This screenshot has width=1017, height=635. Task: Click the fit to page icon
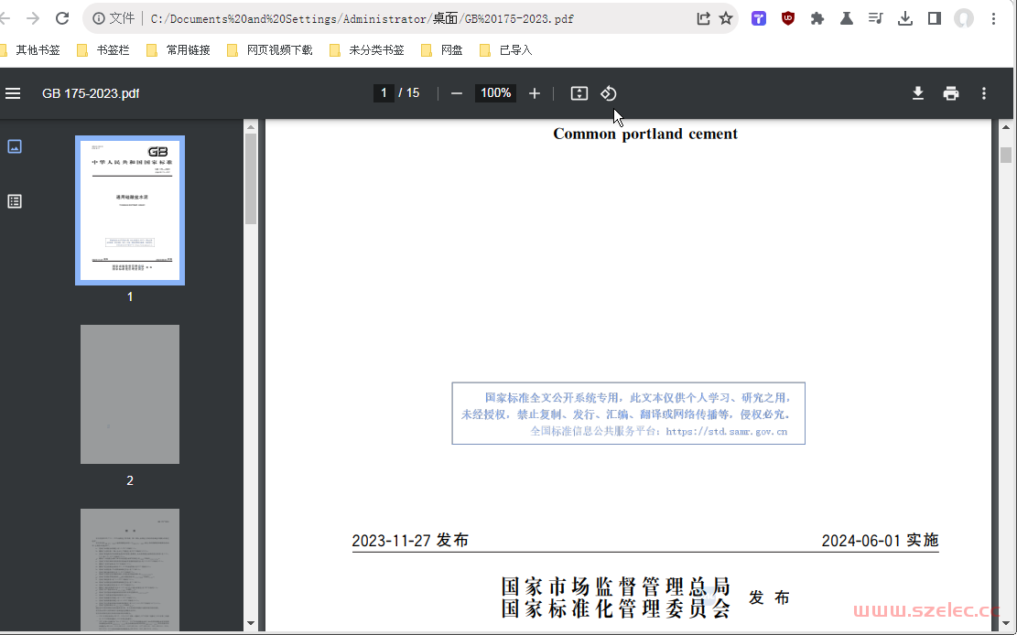[x=579, y=93]
